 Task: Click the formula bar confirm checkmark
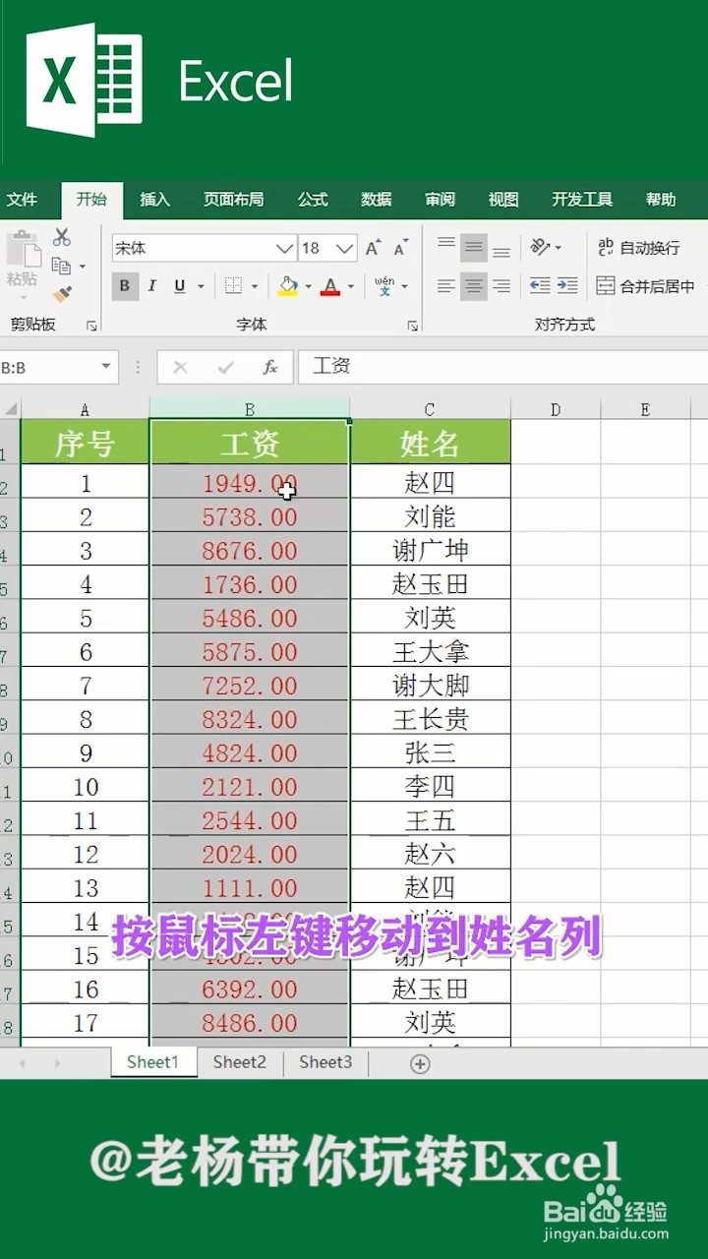(225, 367)
